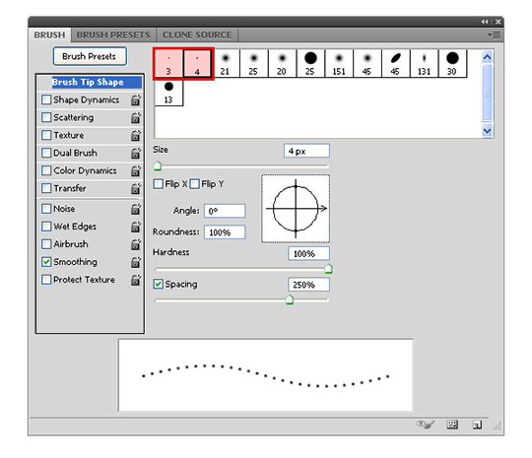Viewport: 532px width, 458px height.
Task: Open the brush panel flyout menu
Action: [x=494, y=34]
